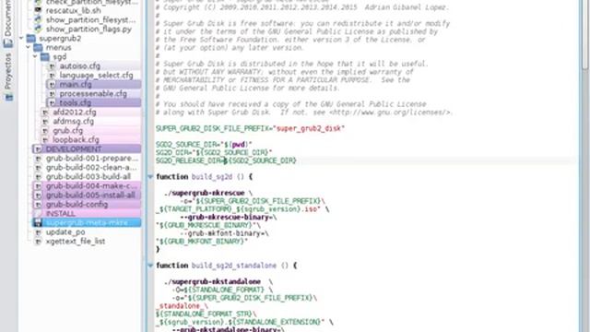Open the Documentos side tab
590x332 pixels.
coord(8,23)
